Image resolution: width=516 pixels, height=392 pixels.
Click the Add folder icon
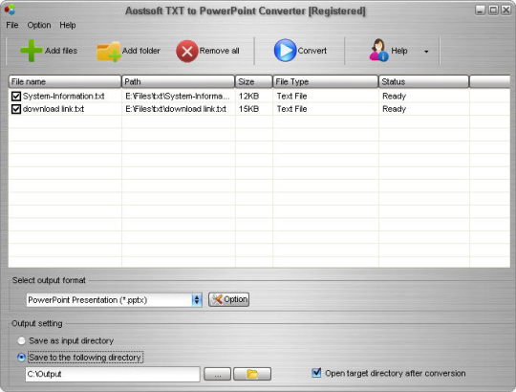(109, 52)
